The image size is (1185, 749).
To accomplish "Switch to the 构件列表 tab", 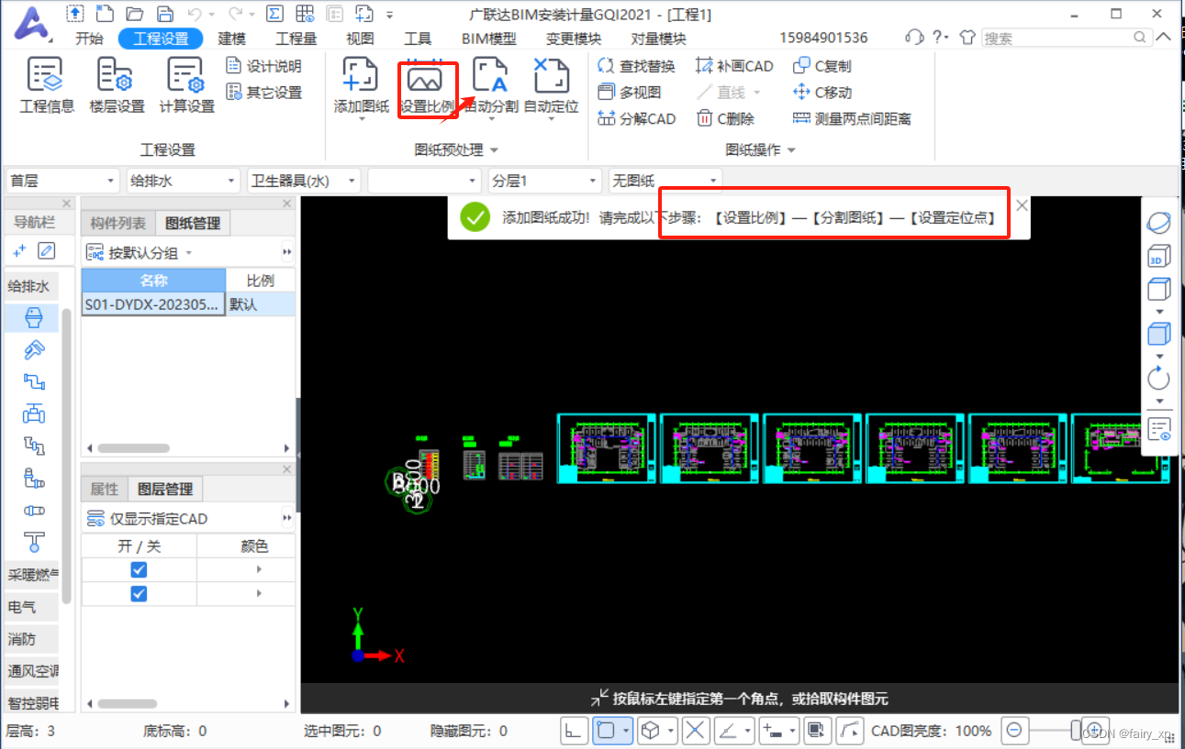I will [x=117, y=223].
